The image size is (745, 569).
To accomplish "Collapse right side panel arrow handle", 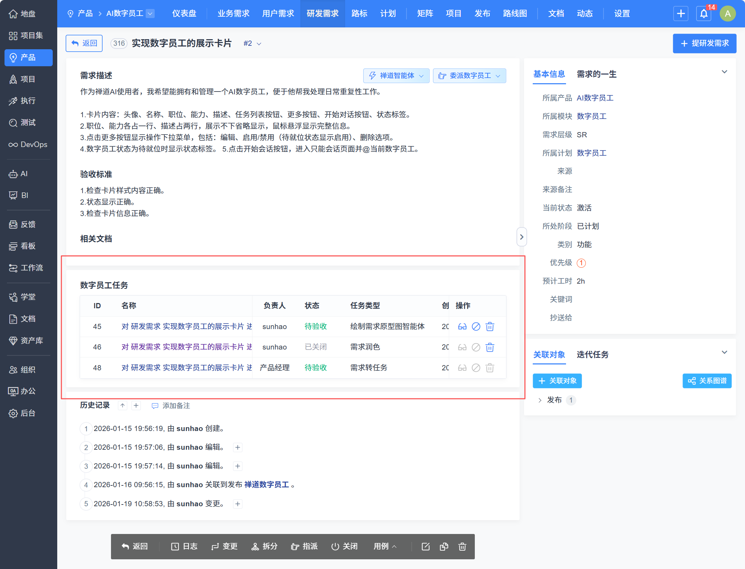I will (521, 237).
